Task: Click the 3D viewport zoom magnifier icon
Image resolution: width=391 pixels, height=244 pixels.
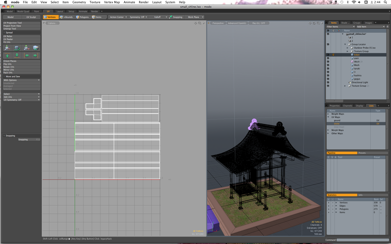Action: pos(318,23)
